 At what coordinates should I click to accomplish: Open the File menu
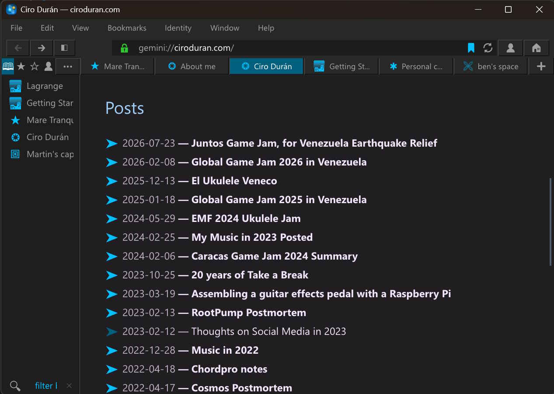(16, 28)
